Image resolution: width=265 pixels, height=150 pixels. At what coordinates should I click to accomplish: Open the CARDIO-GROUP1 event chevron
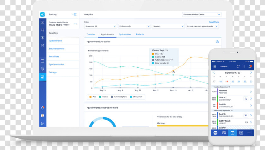[x=251, y=105]
